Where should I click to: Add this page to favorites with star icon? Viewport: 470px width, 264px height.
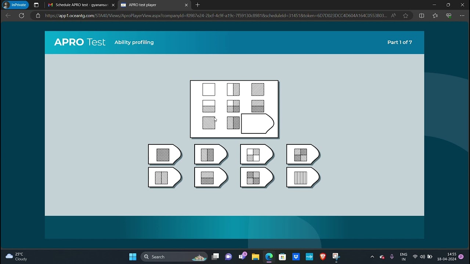(x=405, y=15)
